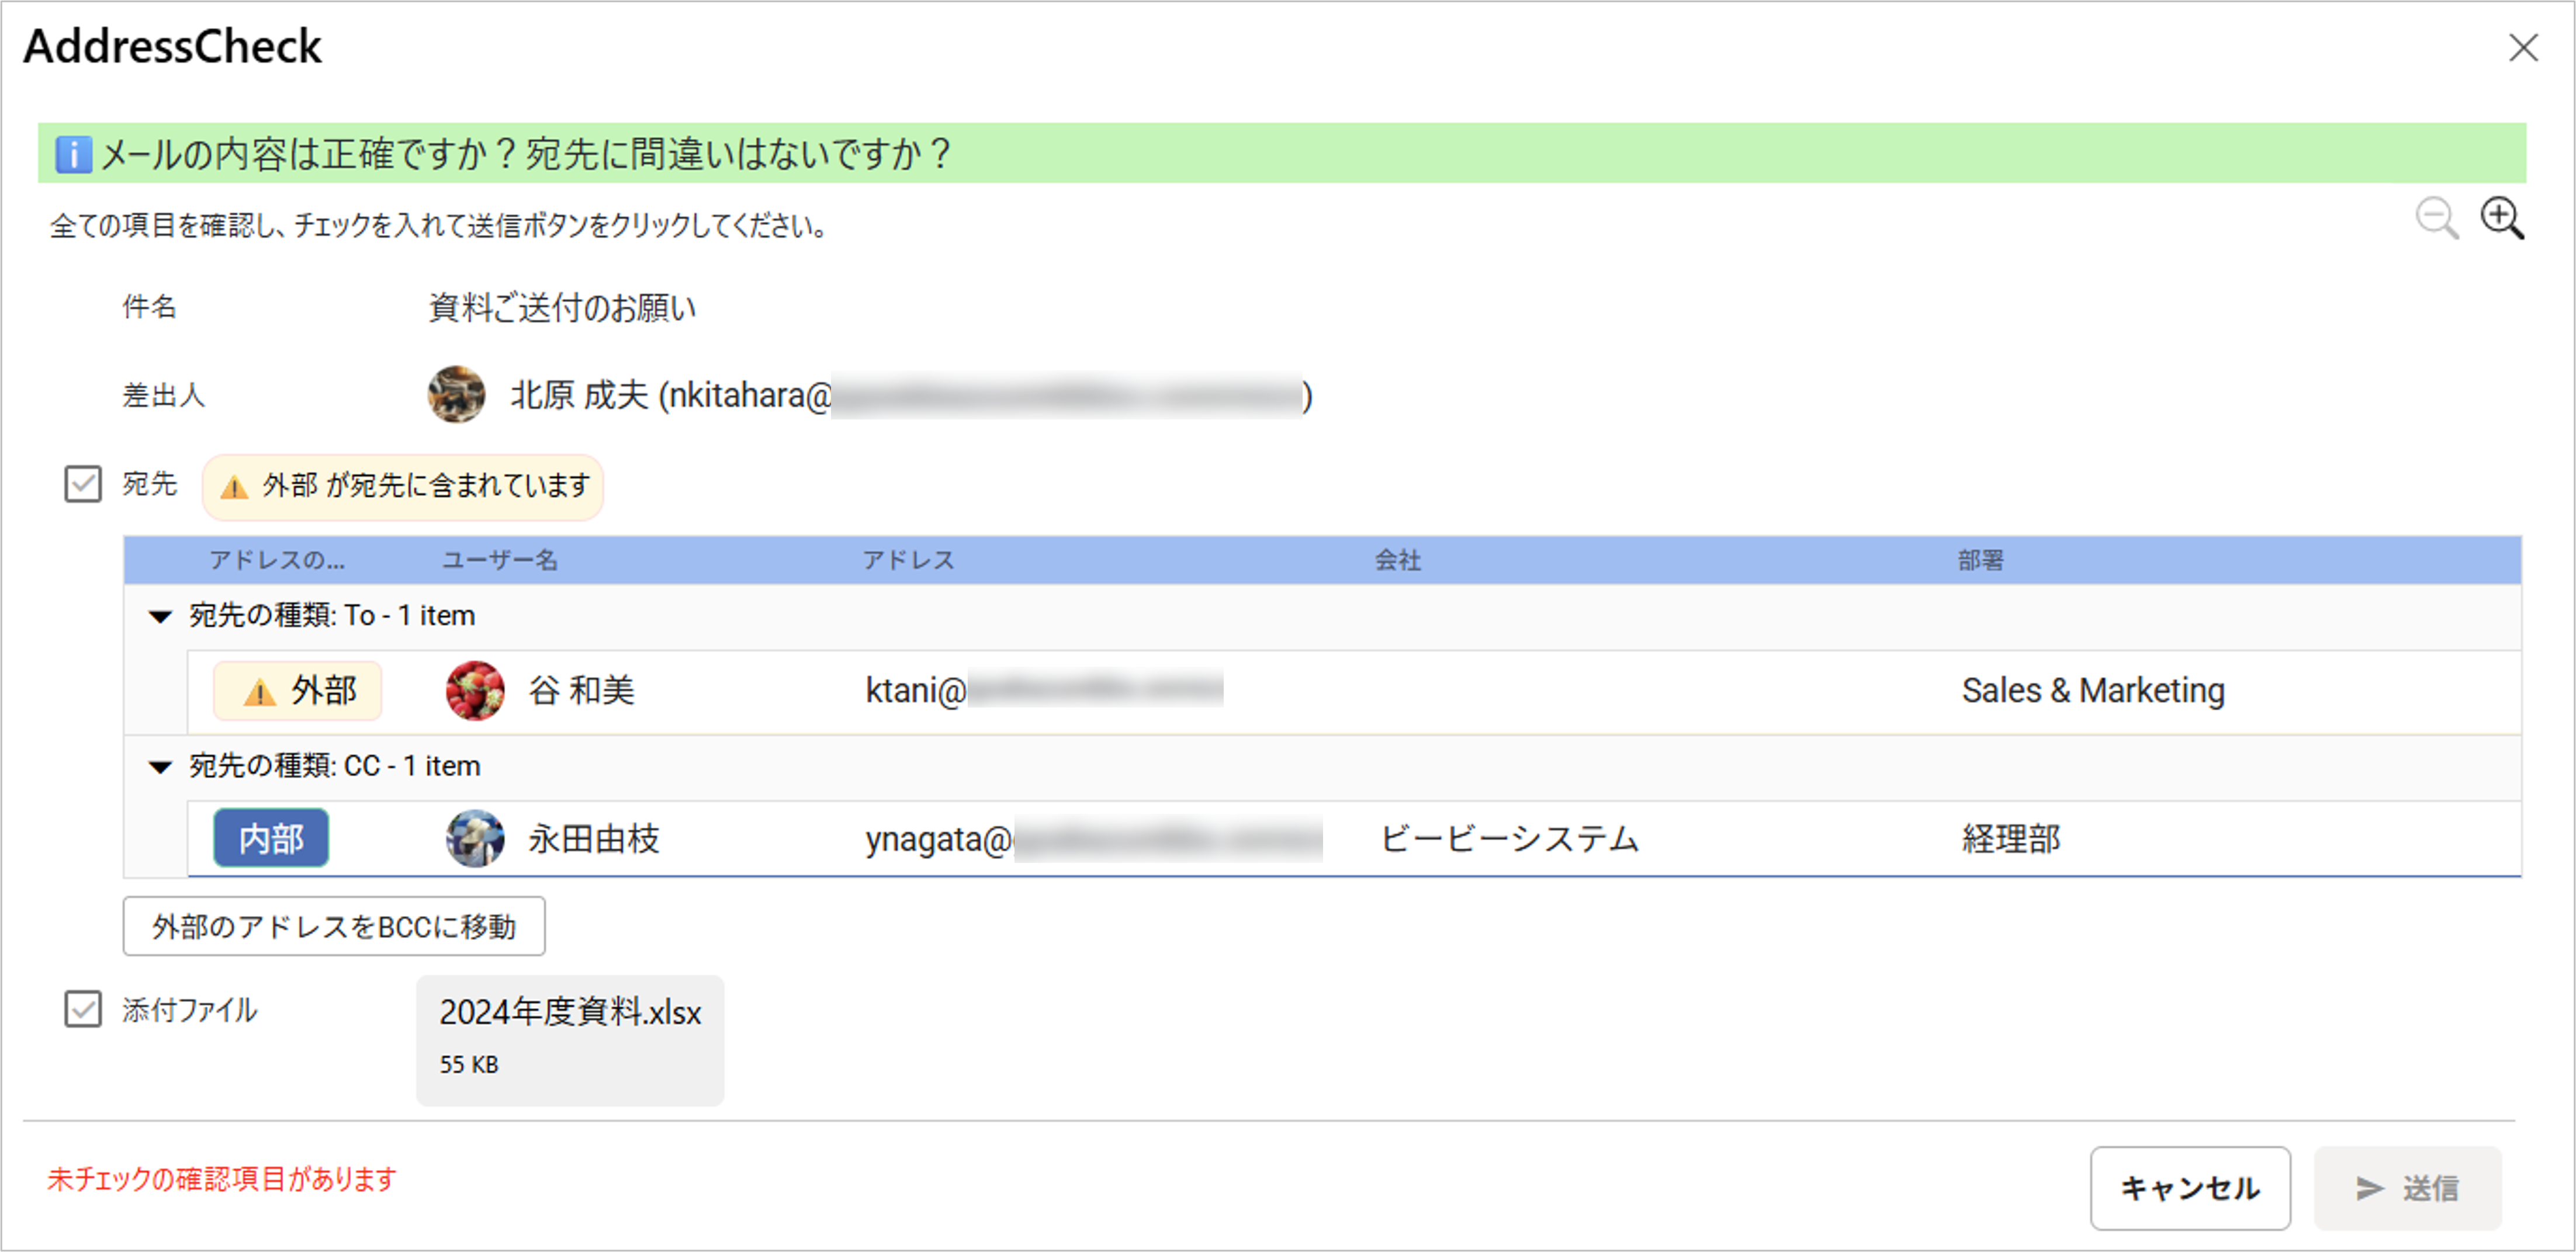
Task: Click the zoom out magnifier icon
Action: (x=2436, y=218)
